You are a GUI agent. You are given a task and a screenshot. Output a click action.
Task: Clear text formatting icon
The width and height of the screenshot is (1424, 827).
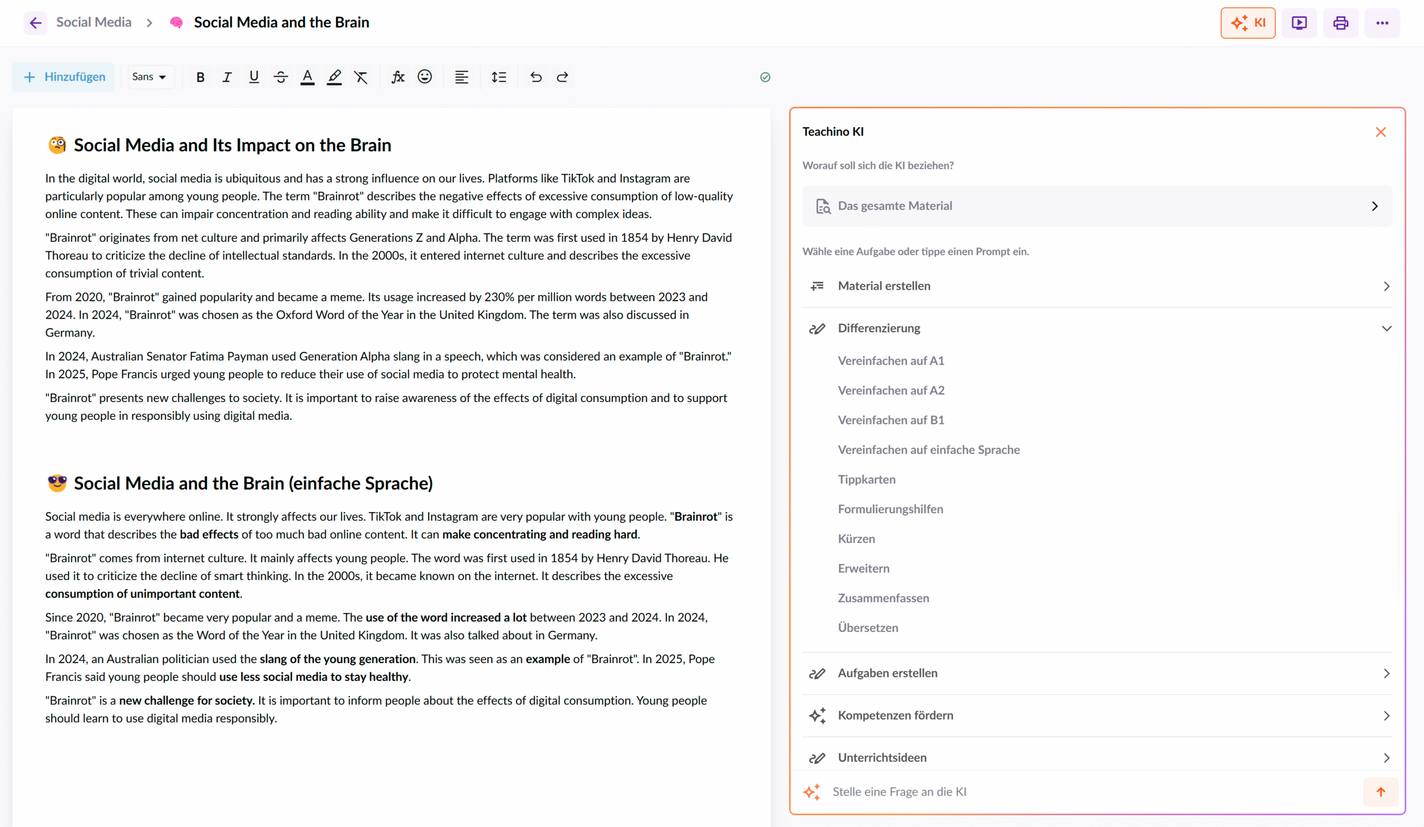tap(360, 77)
